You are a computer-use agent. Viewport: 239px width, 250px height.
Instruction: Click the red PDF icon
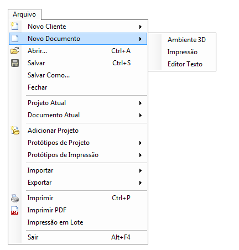point(15,211)
